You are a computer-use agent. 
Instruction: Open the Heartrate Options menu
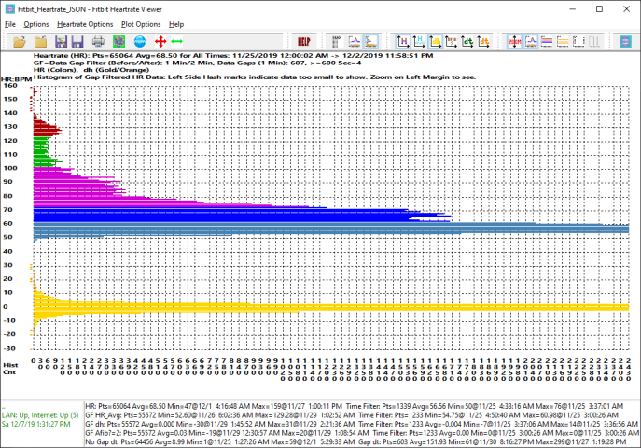tap(85, 24)
